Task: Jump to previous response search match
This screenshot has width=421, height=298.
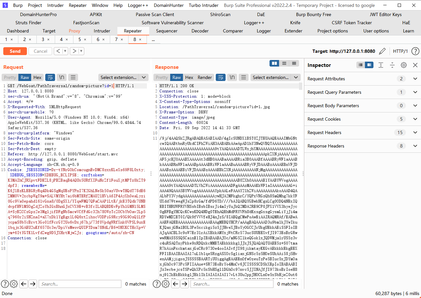Action: click(176, 284)
